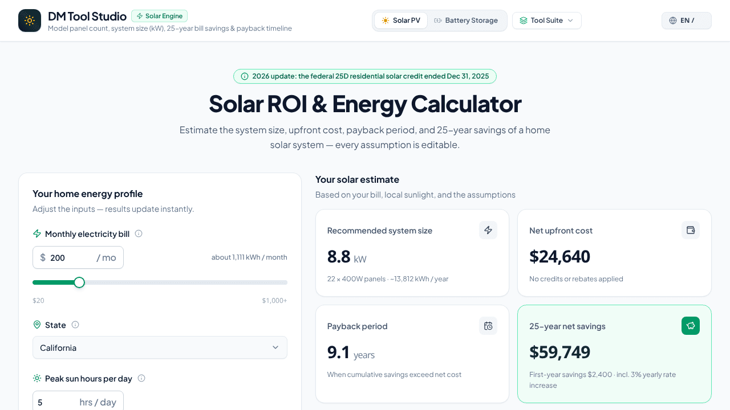Click the $1,000+ slider maximum label

pos(275,301)
